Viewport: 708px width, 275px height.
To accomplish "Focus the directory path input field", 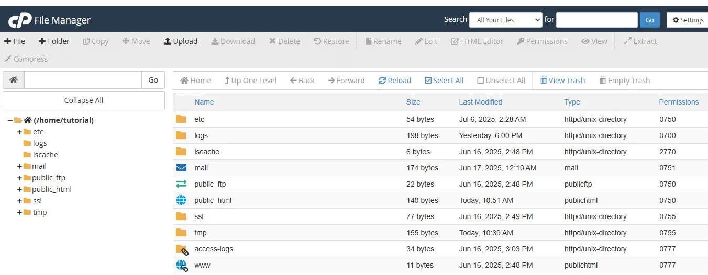I will [x=83, y=80].
